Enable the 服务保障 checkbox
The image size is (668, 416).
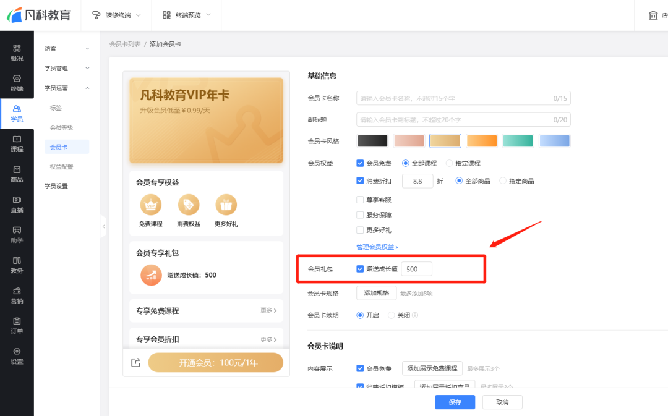coord(360,215)
